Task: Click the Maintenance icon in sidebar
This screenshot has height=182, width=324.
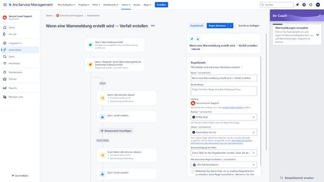Action: point(5,72)
